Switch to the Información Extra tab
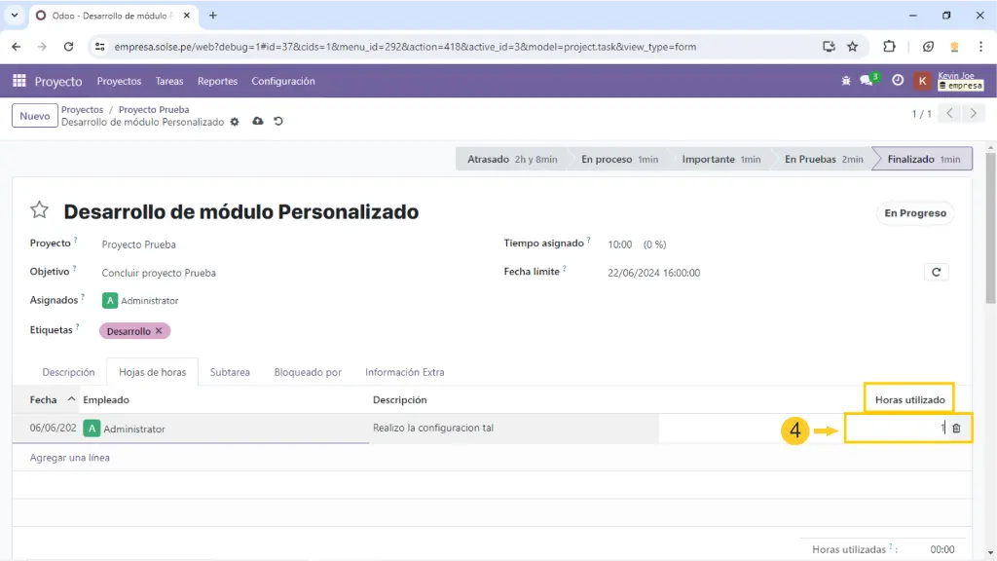997x561 pixels. (x=404, y=372)
